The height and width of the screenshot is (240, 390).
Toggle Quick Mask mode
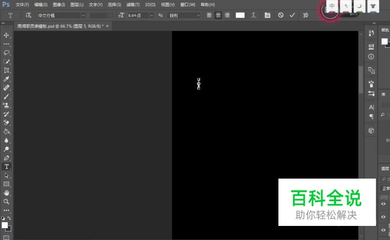(x=6, y=238)
